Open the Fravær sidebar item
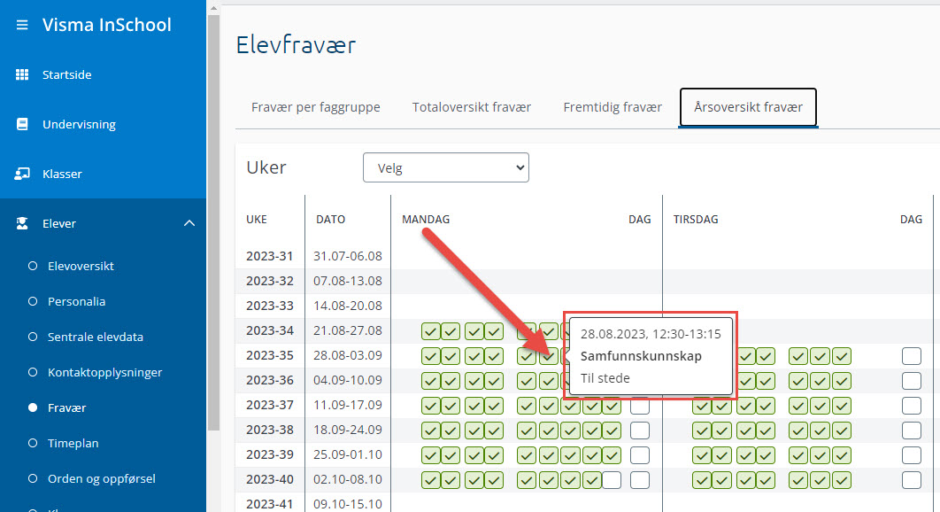The width and height of the screenshot is (940, 512). pyautogui.click(x=66, y=407)
